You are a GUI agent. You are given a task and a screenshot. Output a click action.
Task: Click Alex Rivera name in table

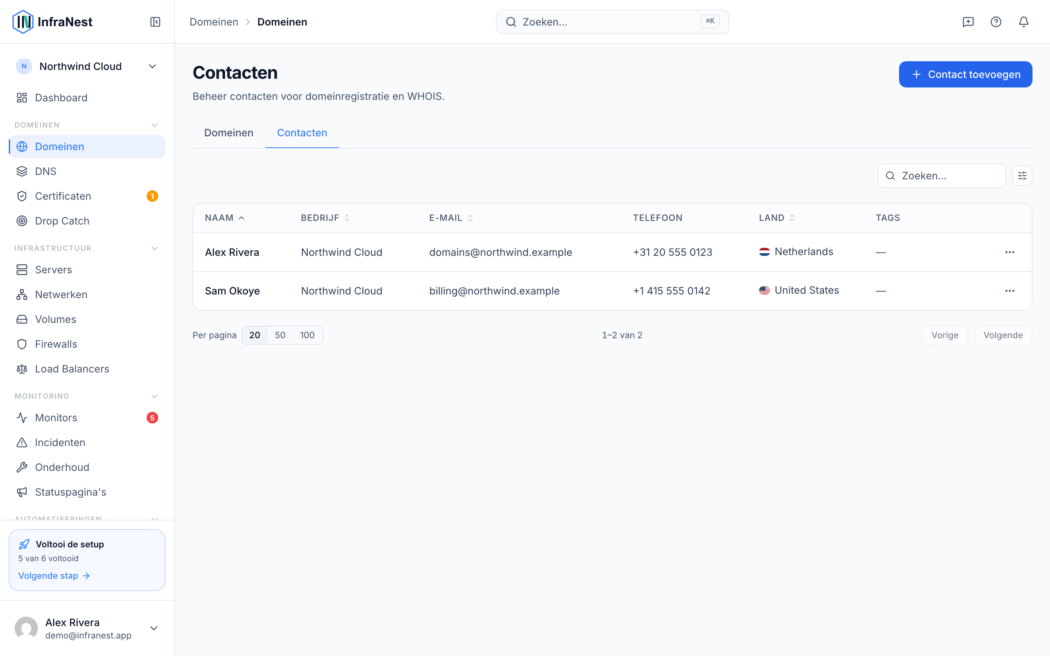click(232, 252)
